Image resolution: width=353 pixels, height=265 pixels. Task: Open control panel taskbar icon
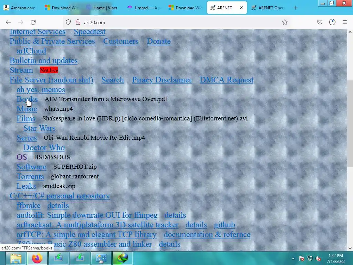coord(101,258)
